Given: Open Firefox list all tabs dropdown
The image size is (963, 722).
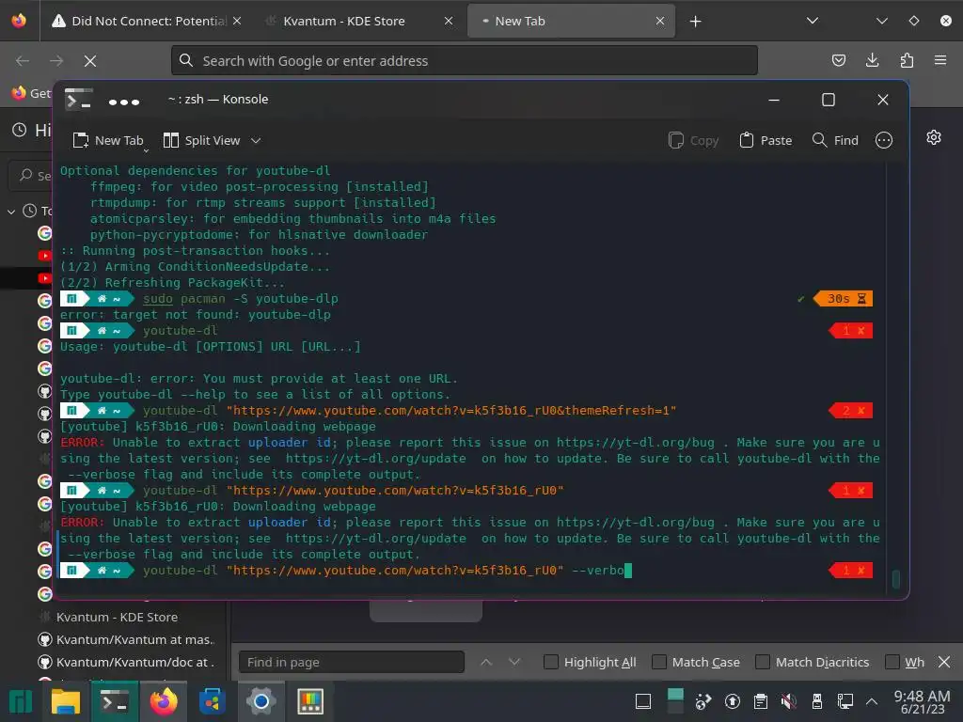Looking at the screenshot, I should pos(812,21).
